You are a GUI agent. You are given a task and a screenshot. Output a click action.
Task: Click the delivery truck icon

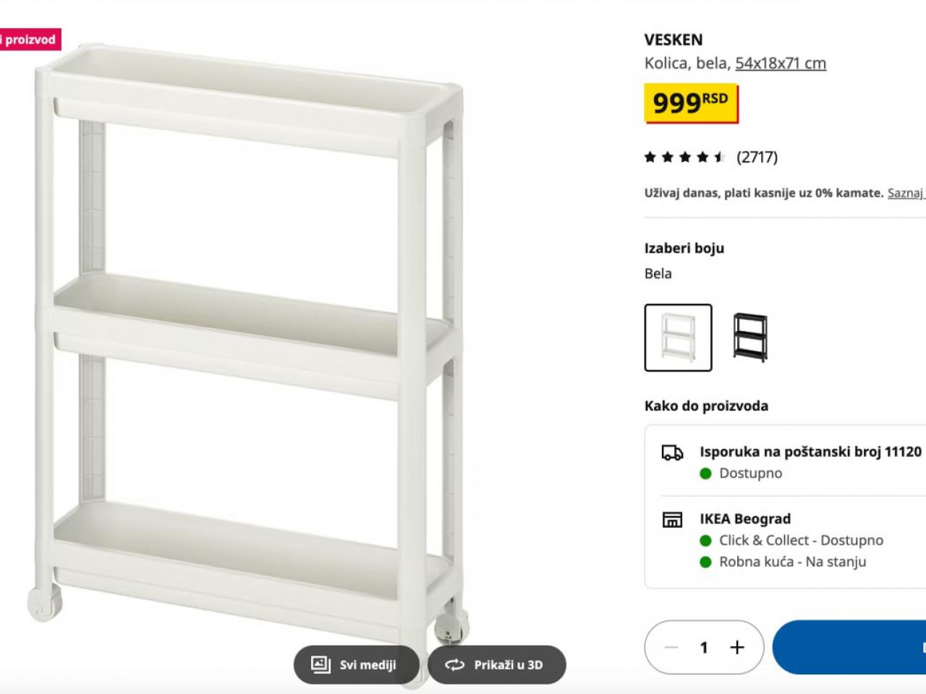pos(672,453)
